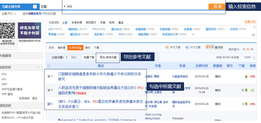Expand more group keywords with >> arrow
This screenshot has width=261, height=123.
tap(193, 34)
